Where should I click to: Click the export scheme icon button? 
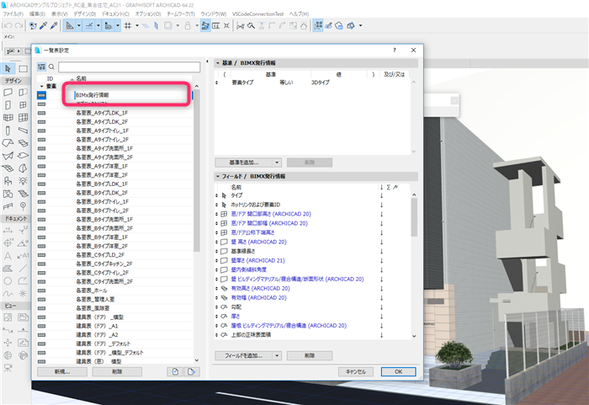click(192, 371)
